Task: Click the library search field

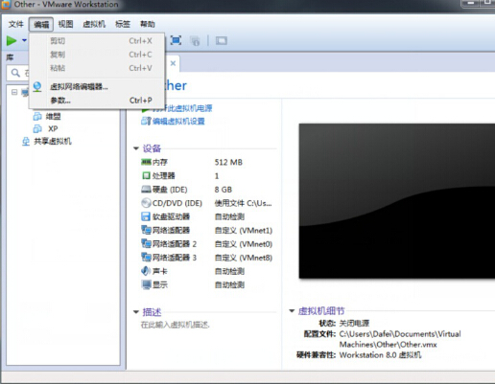Action: tap(17, 73)
